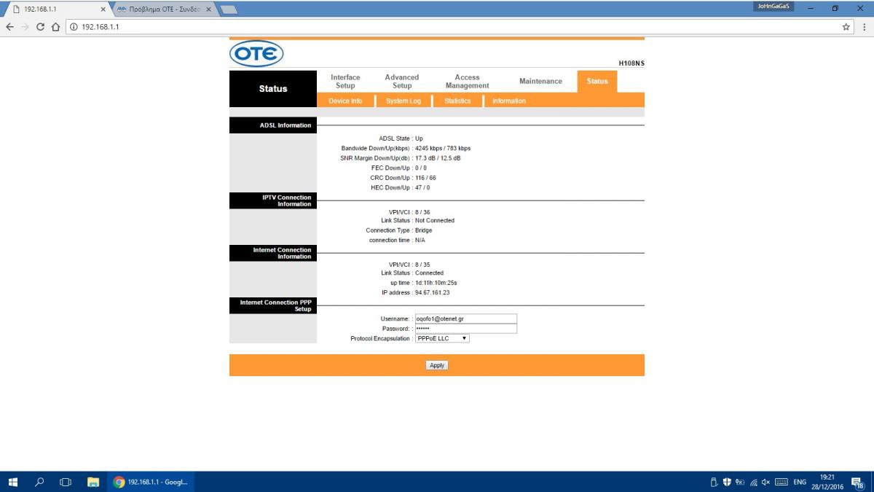This screenshot has height=492, width=874.
Task: View site information icon in address bar
Action: click(x=74, y=26)
